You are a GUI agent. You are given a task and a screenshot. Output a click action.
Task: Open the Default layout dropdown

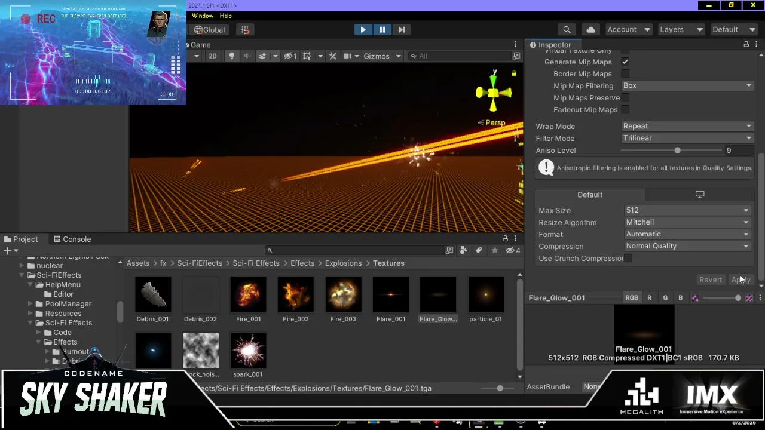click(734, 29)
